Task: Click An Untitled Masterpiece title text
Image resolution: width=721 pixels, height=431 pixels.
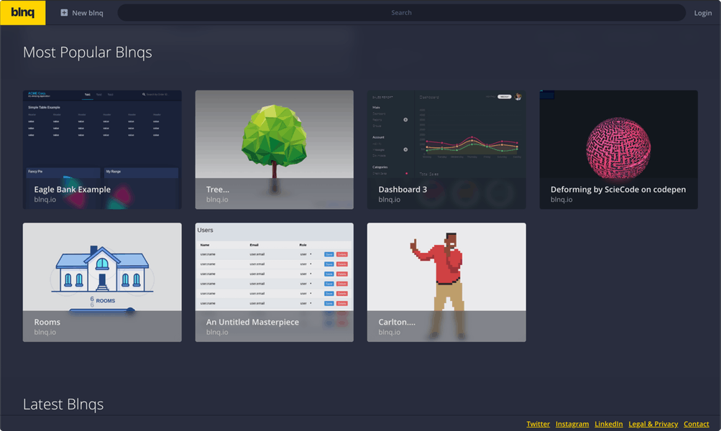Action: (252, 322)
